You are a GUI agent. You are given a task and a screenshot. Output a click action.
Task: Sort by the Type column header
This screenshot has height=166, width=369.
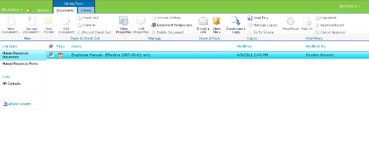60,47
